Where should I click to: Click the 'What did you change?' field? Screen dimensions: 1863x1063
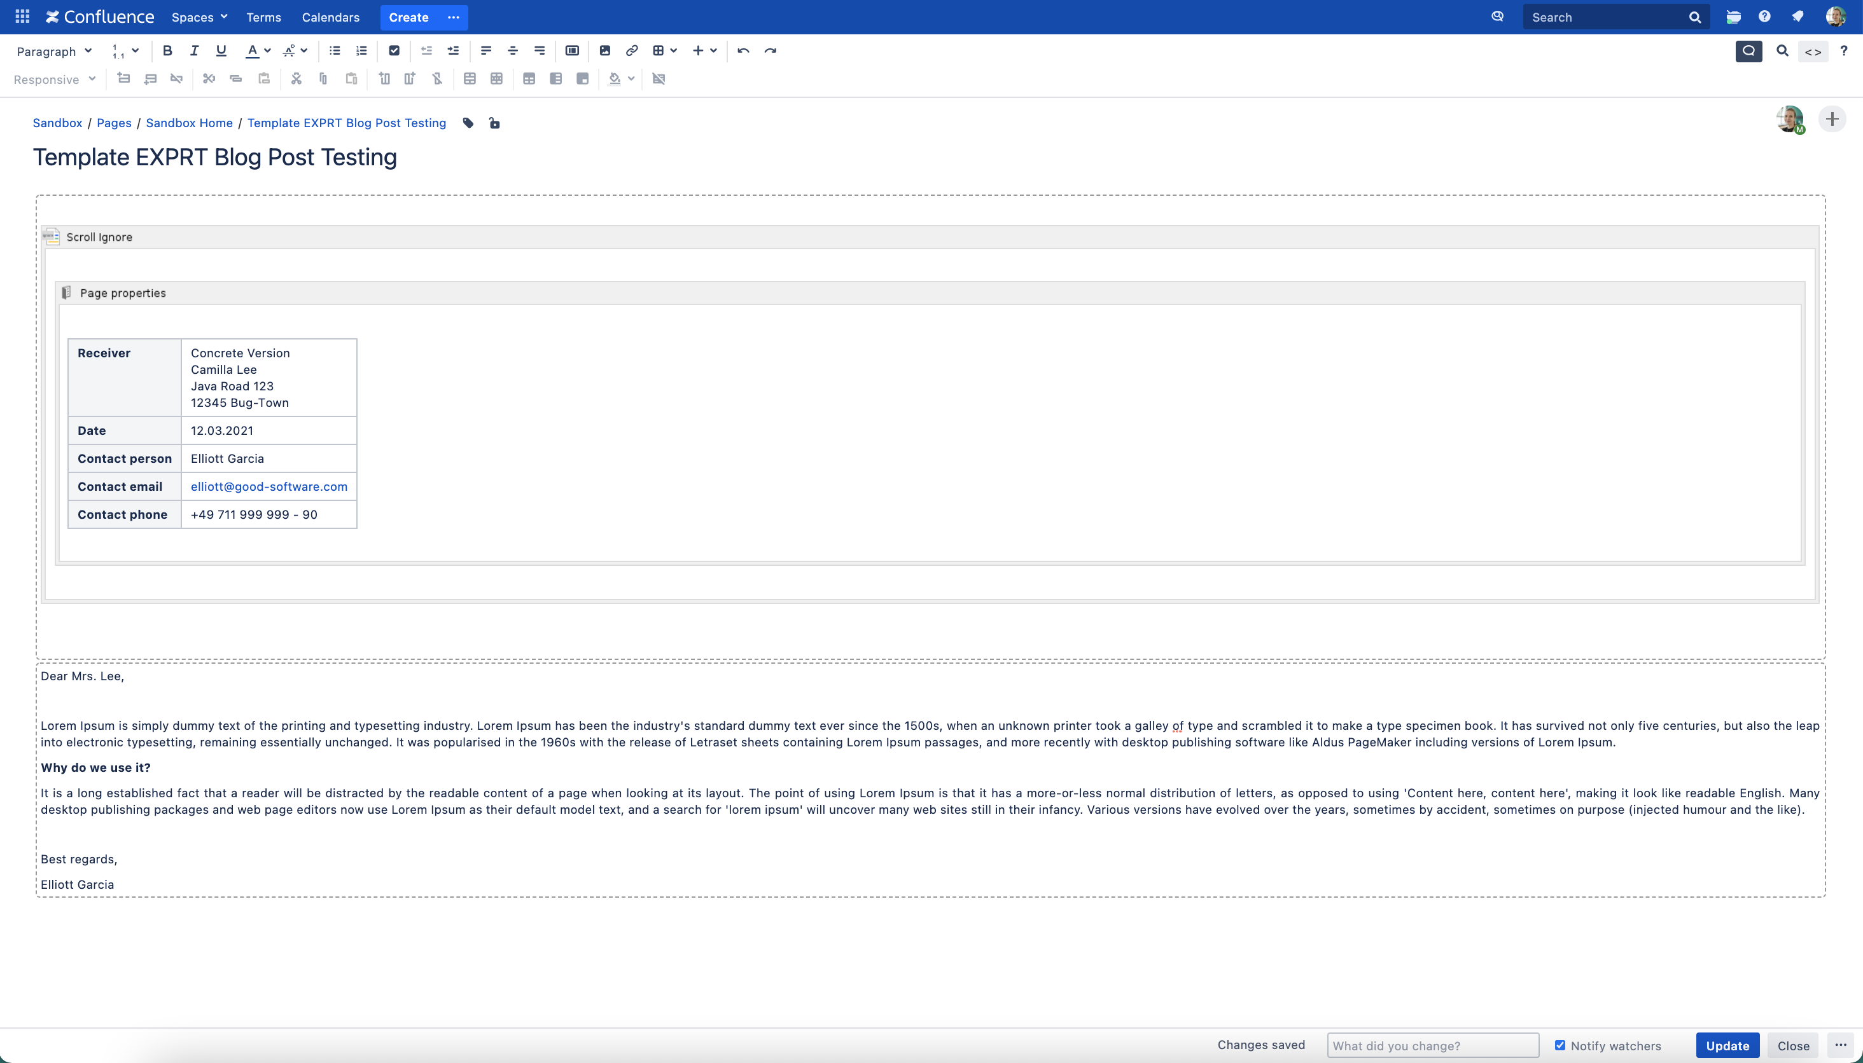click(x=1432, y=1045)
